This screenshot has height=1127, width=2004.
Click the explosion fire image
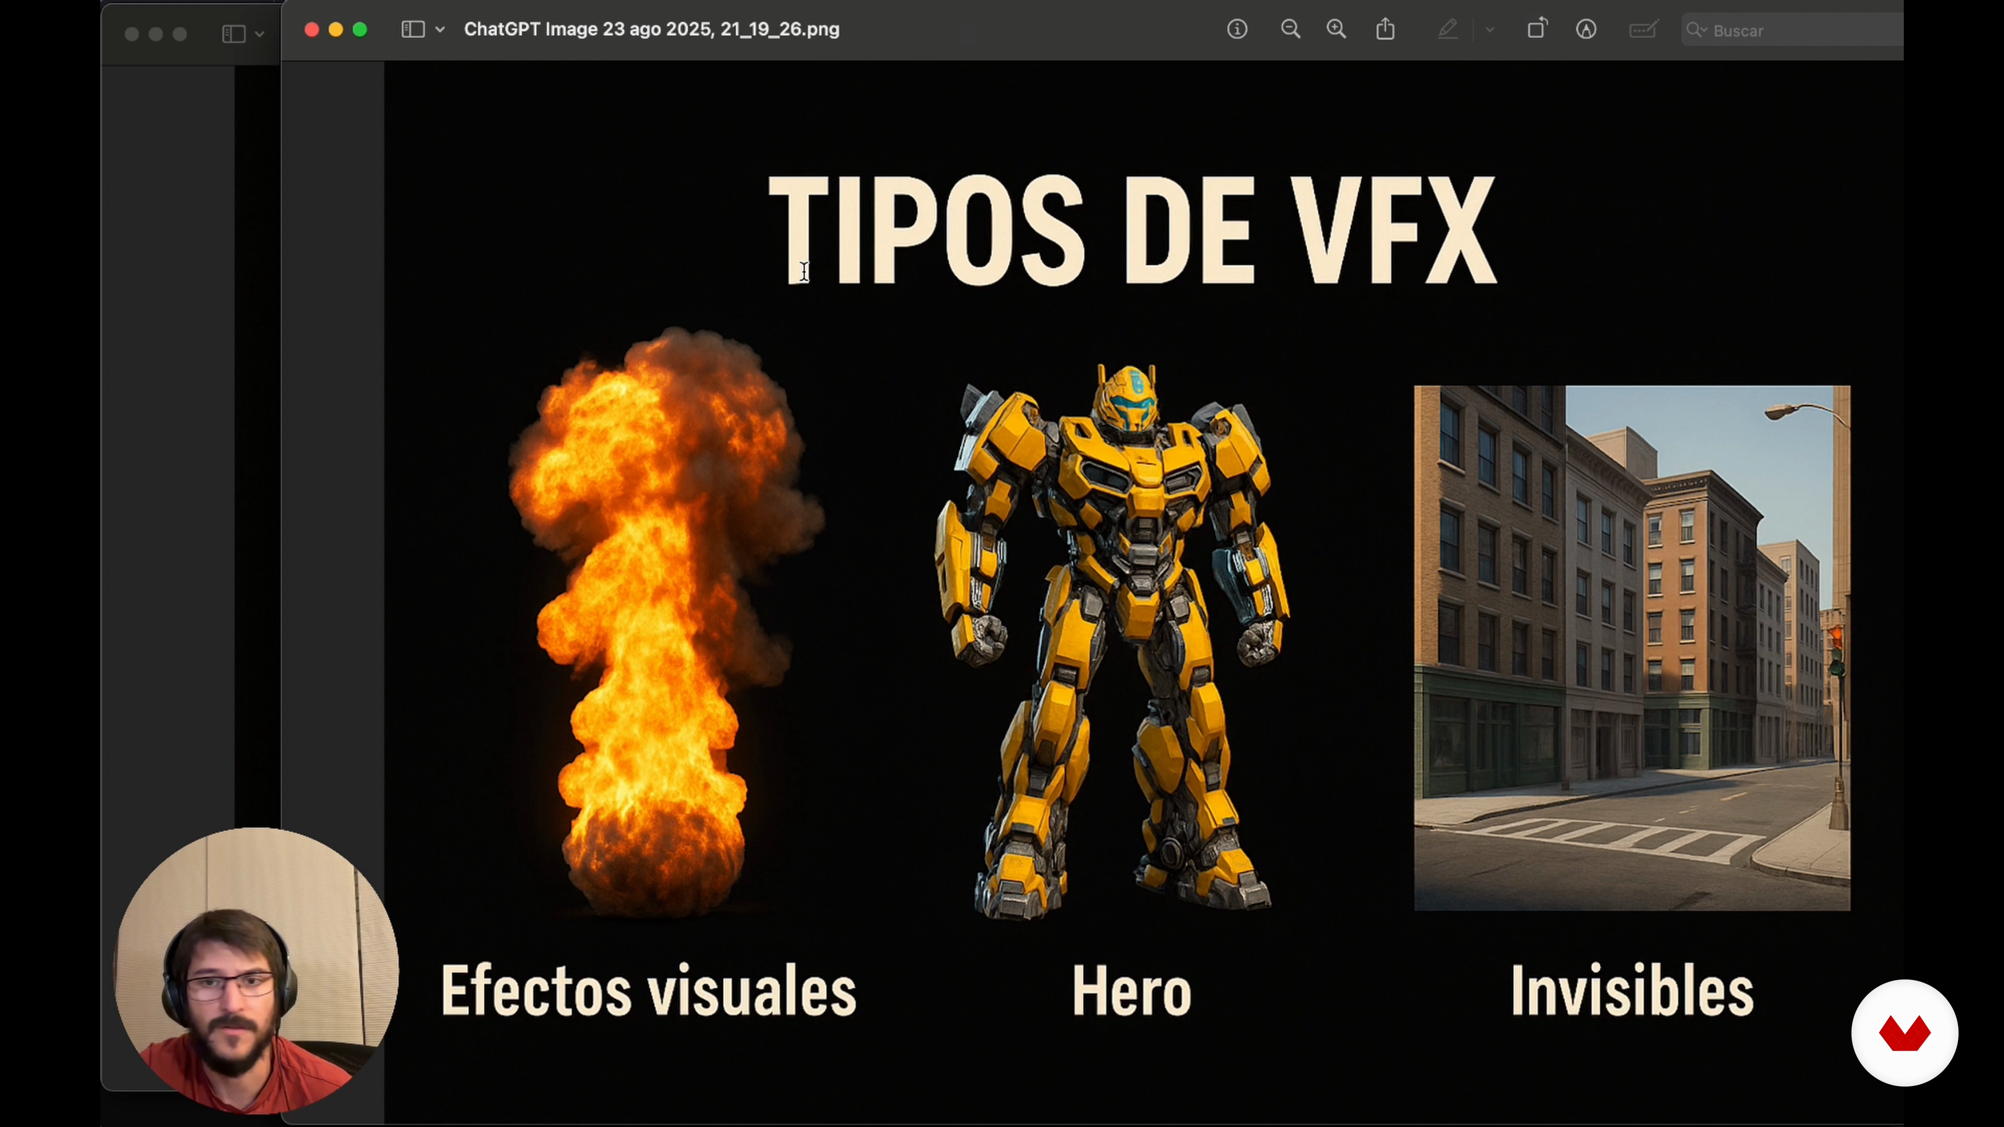pos(666,622)
